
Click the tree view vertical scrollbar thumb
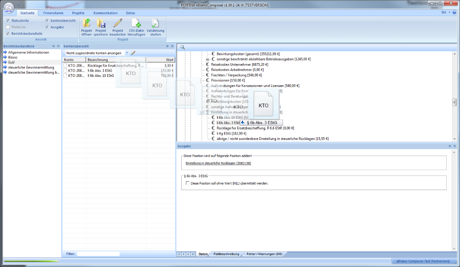454,102
